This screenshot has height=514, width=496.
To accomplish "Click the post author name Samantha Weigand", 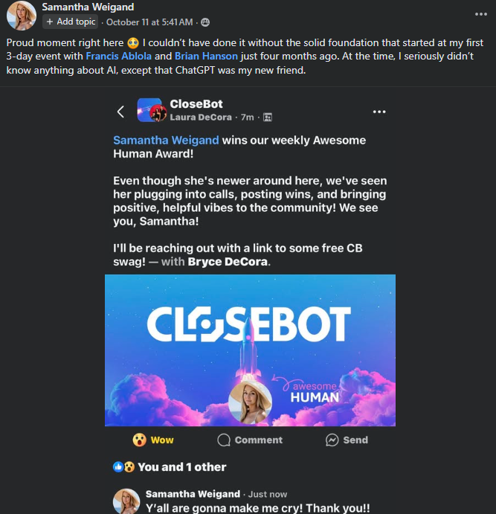I will pos(88,7).
